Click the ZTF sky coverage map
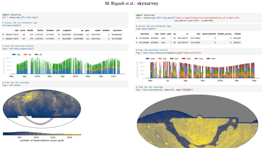This screenshot has height=148, width=263. tap(42, 109)
